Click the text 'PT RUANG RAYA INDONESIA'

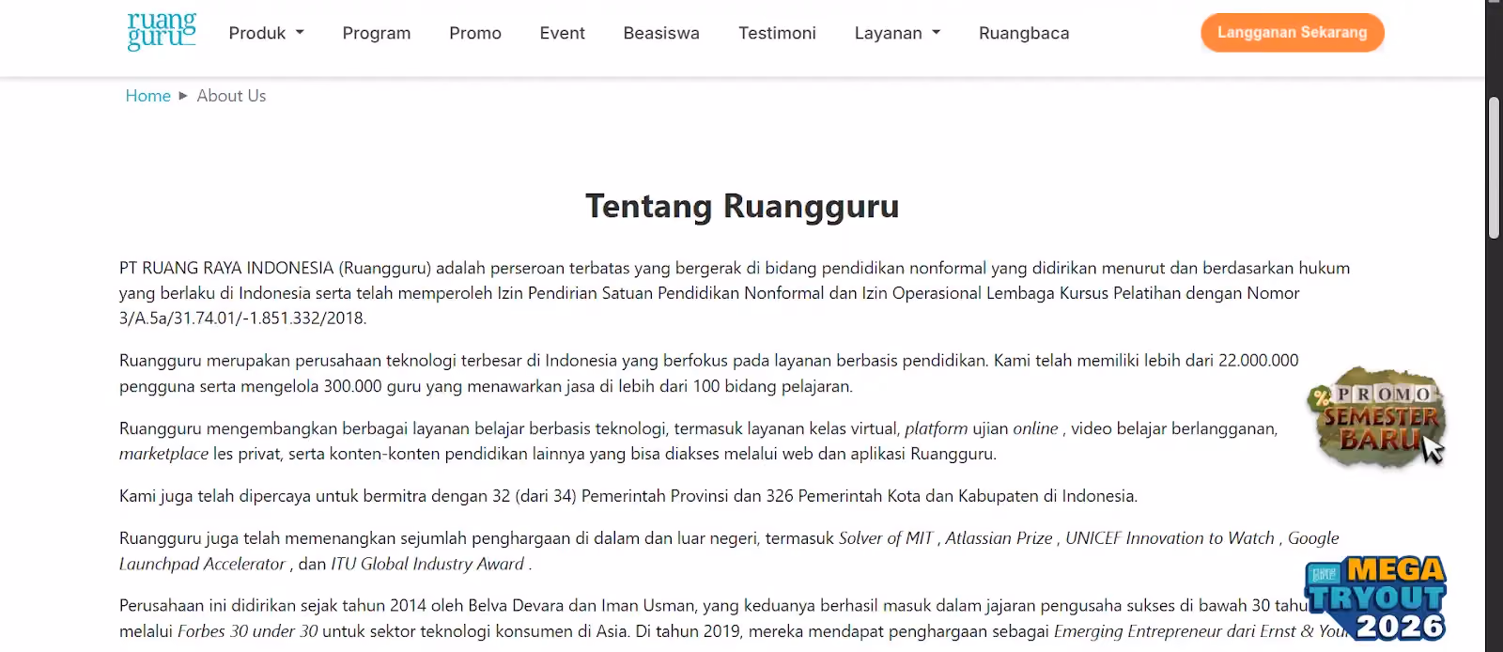click(x=226, y=268)
